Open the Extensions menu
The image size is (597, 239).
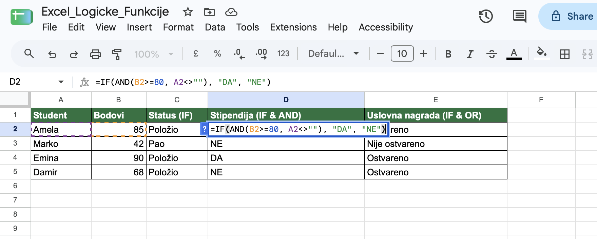click(293, 27)
